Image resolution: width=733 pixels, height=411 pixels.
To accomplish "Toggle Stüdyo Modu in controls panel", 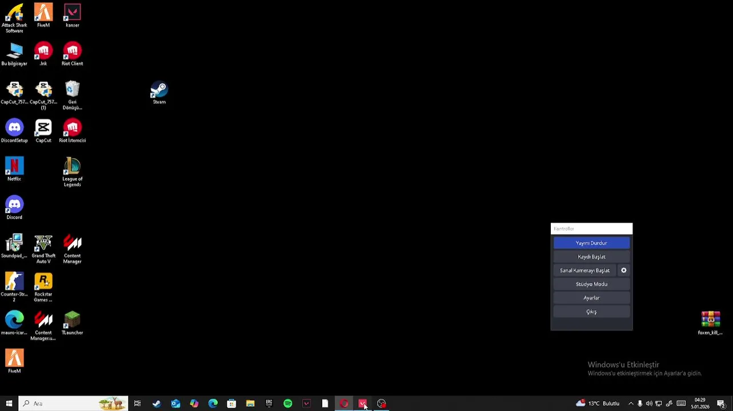I will point(591,284).
